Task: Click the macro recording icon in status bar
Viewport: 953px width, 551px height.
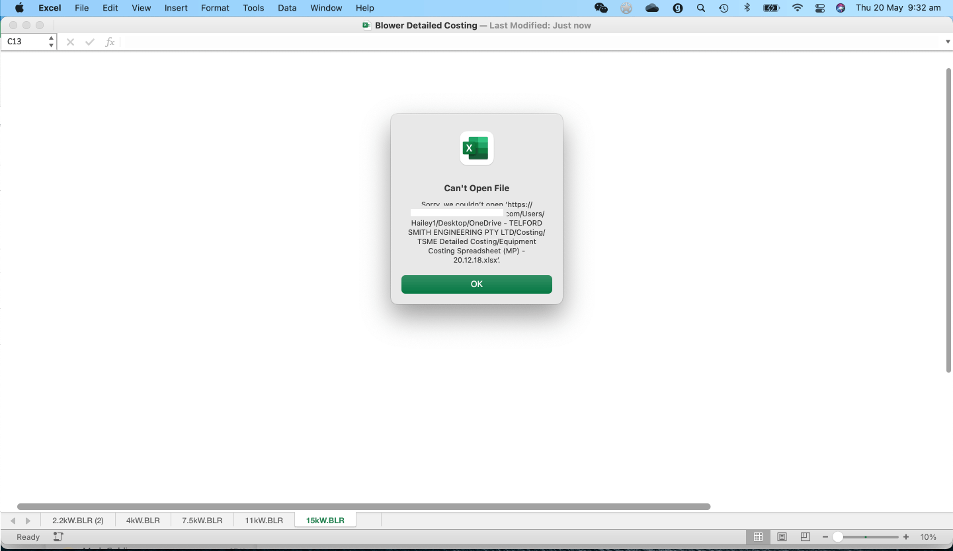Action: coord(58,536)
